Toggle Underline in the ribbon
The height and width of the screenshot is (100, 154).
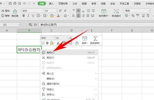coord(33,15)
